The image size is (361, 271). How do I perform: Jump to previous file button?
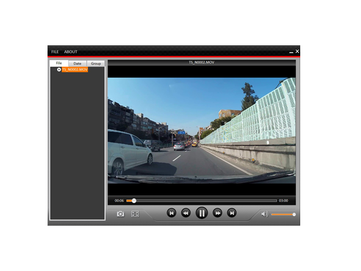pos(171,213)
